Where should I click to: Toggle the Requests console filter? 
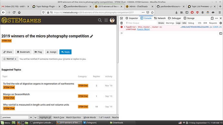(213, 23)
